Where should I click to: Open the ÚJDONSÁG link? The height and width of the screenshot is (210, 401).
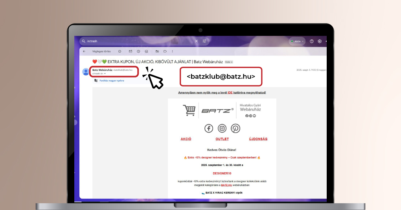pyautogui.click(x=258, y=139)
